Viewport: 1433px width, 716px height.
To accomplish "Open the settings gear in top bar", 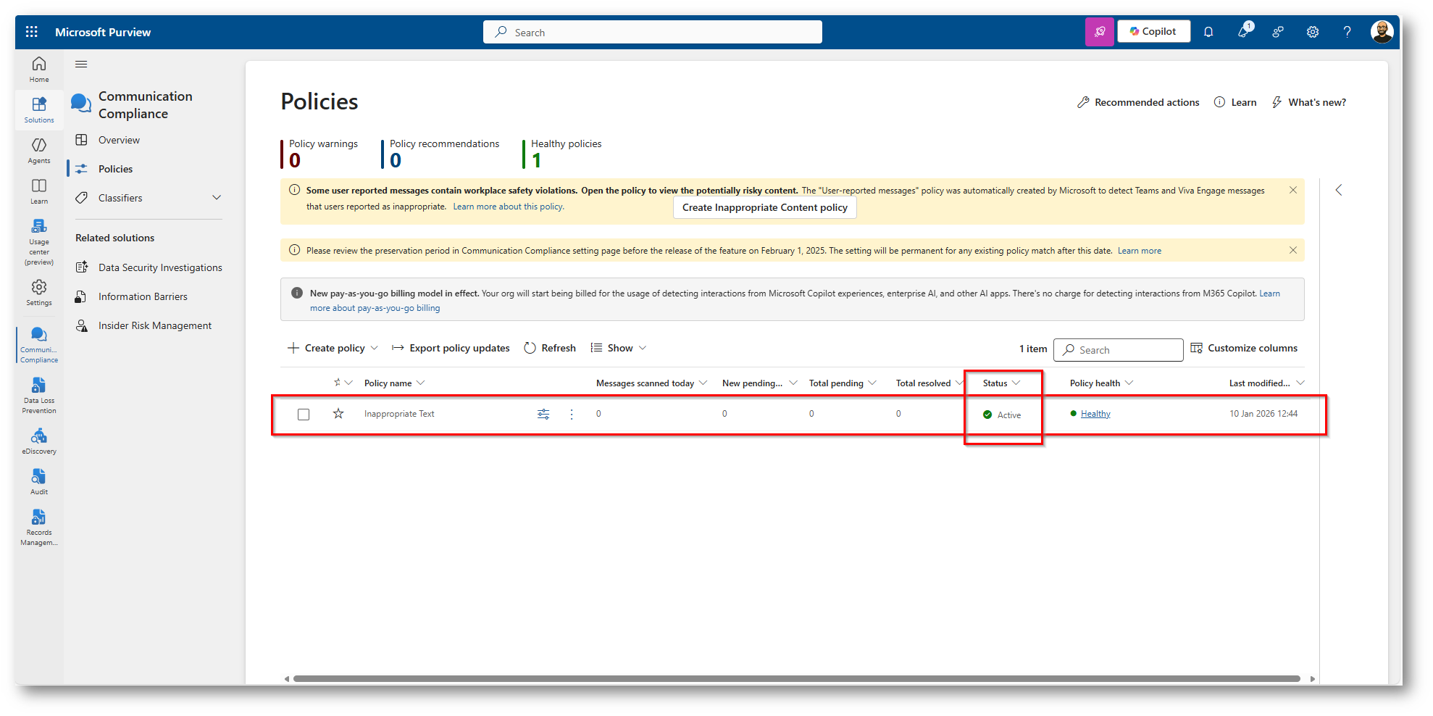I will tap(1312, 32).
